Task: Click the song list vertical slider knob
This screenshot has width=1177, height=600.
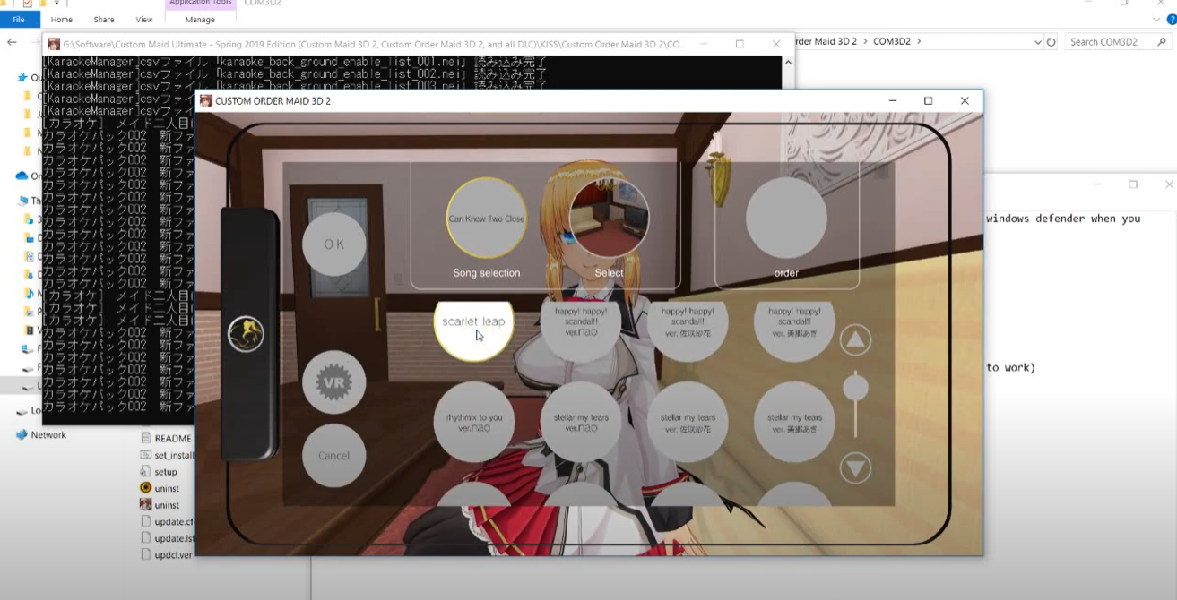Action: tap(855, 388)
